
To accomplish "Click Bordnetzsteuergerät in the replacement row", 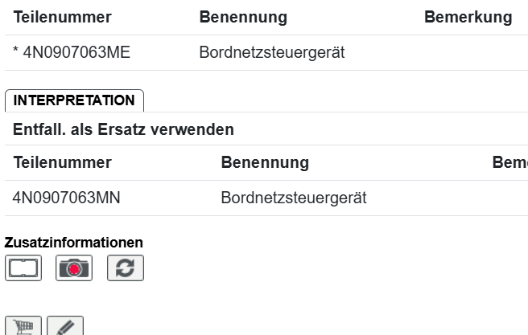I will pyautogui.click(x=294, y=198).
